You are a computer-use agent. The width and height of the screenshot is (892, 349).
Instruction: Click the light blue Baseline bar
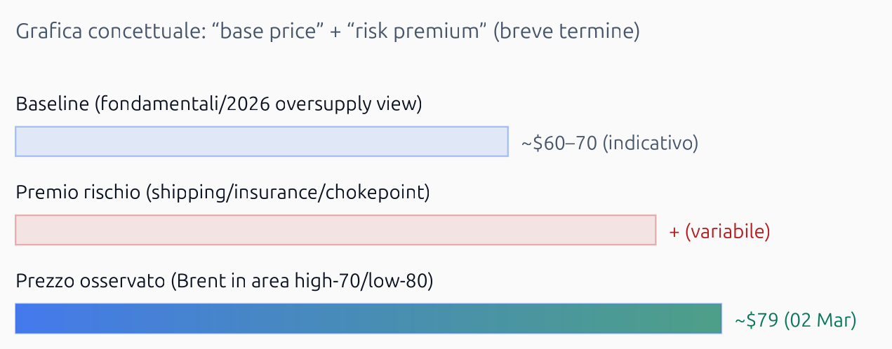261,142
